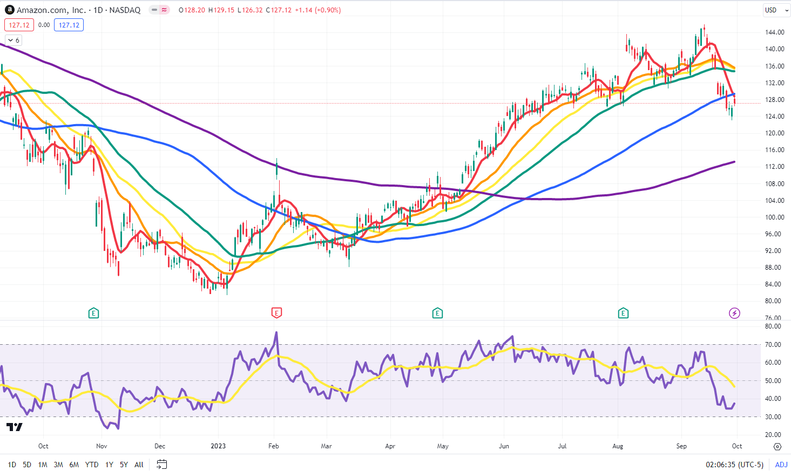Open chart settings gear on time axis
This screenshot has height=471, width=791.
pos(778,446)
